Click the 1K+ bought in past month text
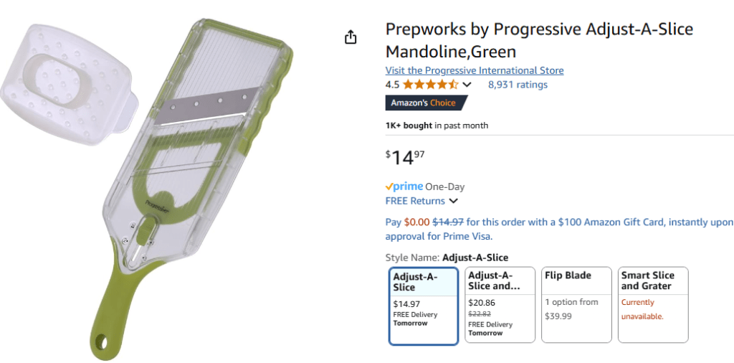 coord(437,126)
